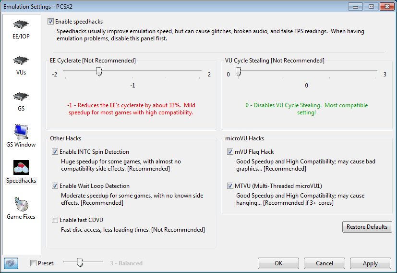
Task: Click Restore Defaults button
Action: (367, 227)
